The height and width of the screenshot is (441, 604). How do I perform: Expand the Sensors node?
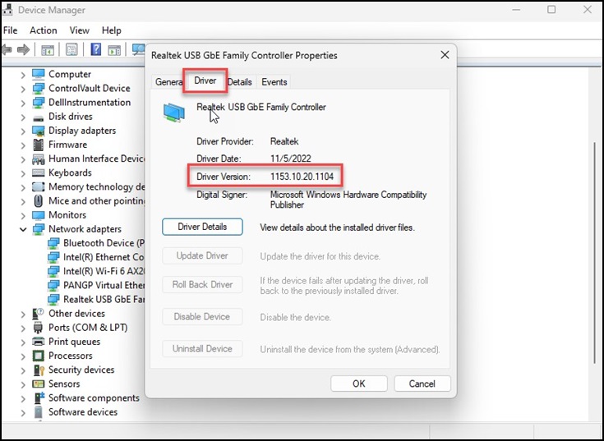(x=23, y=384)
